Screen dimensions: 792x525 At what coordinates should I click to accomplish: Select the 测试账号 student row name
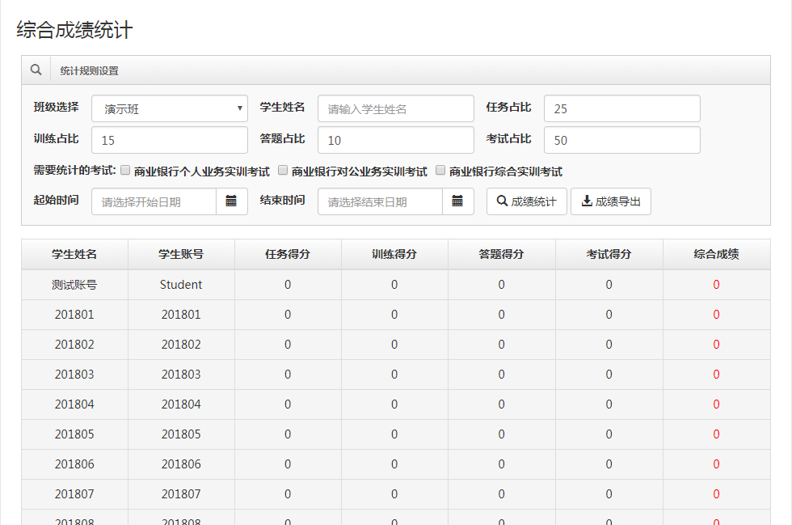(74, 285)
